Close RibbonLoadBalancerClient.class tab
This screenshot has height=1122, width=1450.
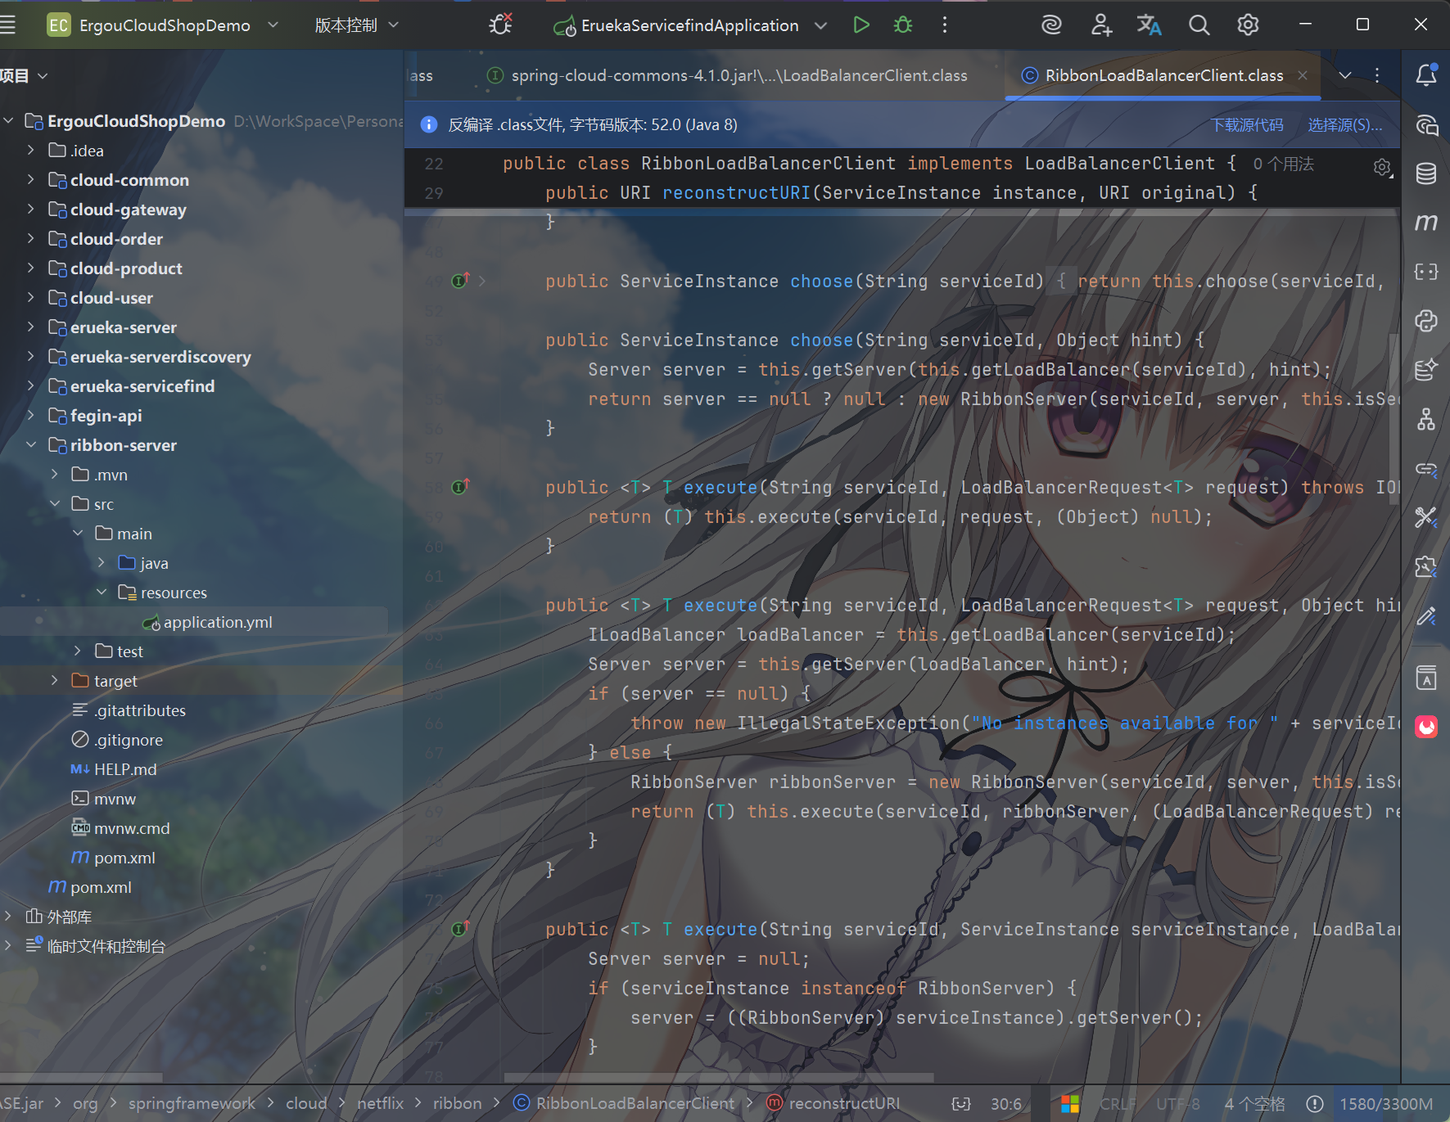1303,75
